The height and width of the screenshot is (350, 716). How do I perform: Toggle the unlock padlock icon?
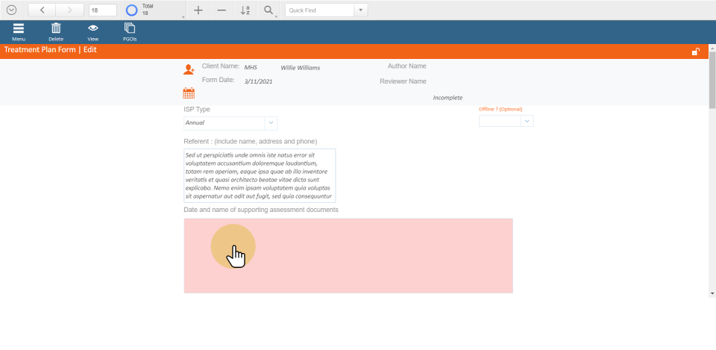coord(695,51)
